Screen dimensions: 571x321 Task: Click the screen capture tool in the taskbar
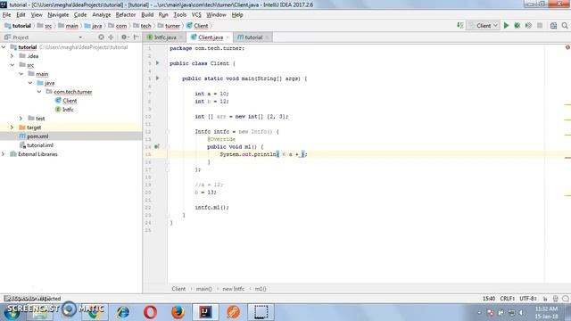coord(261,312)
